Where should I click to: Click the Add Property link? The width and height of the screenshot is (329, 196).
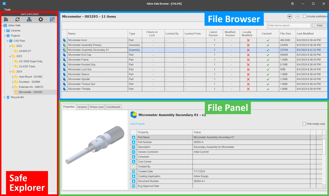pos(137,124)
